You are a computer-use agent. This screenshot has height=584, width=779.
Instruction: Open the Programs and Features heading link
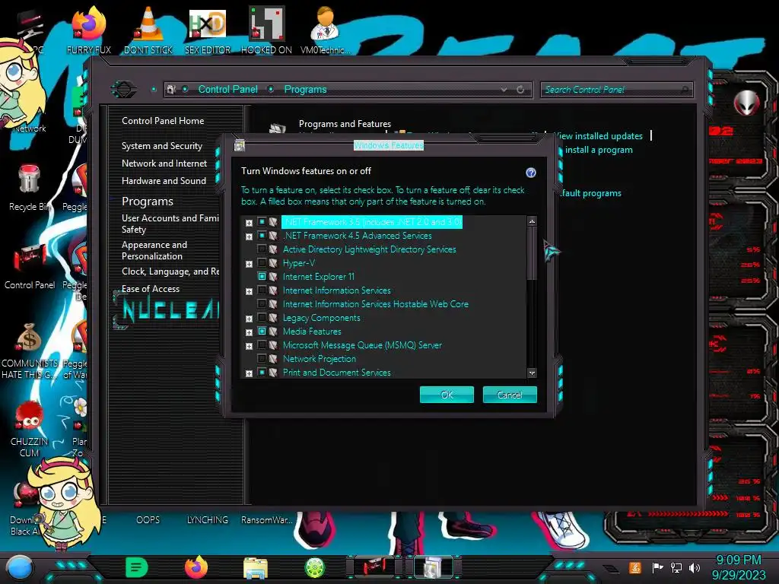[x=345, y=124]
